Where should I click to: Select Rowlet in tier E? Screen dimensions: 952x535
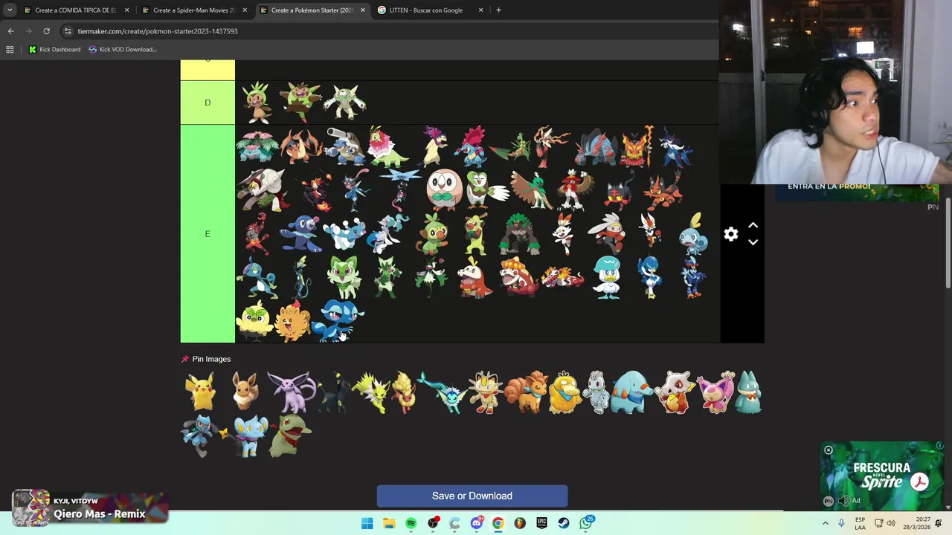click(x=445, y=189)
